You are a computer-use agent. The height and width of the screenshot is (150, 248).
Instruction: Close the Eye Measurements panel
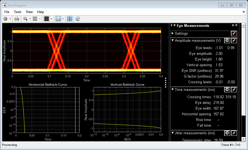[x=236, y=25]
